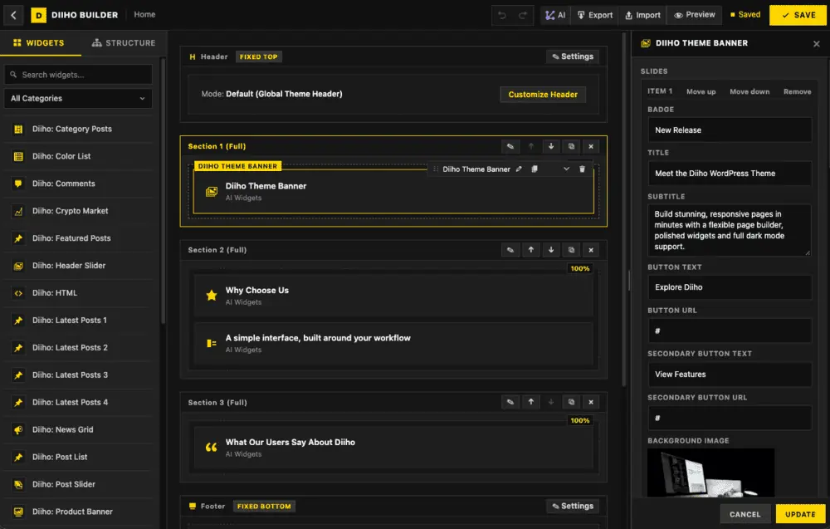Click Move up for slide Item 1
This screenshot has width=830, height=529.
click(x=701, y=91)
